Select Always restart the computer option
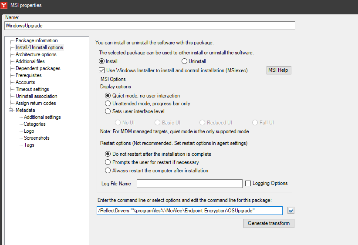Viewport: 358px width, 245px height. pyautogui.click(x=108, y=171)
